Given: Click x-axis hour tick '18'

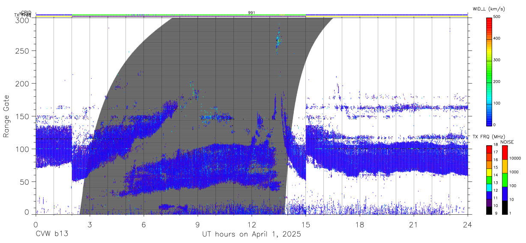Looking at the screenshot, I should 359,224.
